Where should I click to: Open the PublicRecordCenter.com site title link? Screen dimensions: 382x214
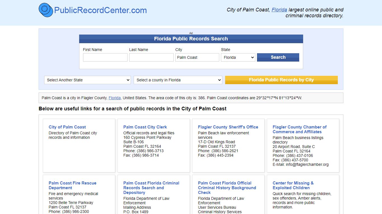[x=100, y=10]
